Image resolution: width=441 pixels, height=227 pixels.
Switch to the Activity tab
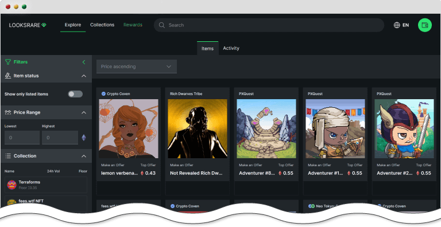(x=231, y=48)
